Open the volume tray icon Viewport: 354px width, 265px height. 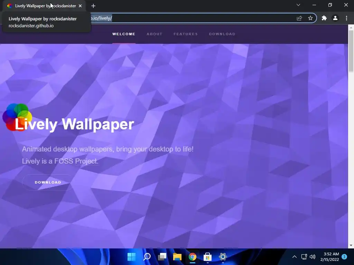(x=313, y=257)
